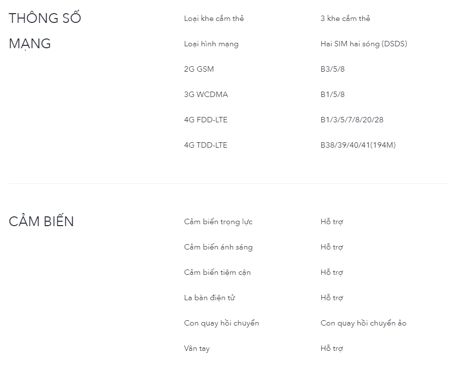Click the '4G FDD-LTE' label

click(206, 120)
